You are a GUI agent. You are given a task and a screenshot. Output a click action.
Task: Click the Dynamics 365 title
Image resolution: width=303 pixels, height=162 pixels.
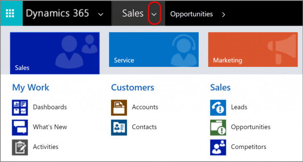(57, 13)
